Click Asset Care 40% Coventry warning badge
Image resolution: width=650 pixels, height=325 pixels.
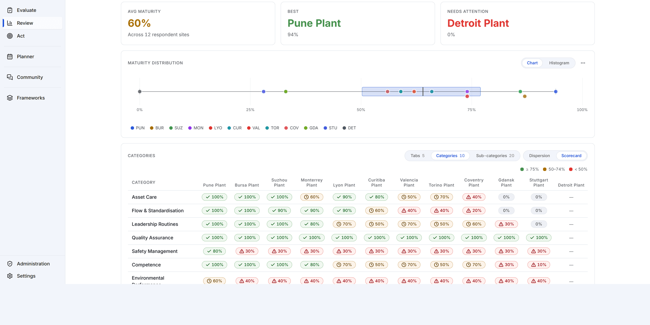coord(474,197)
